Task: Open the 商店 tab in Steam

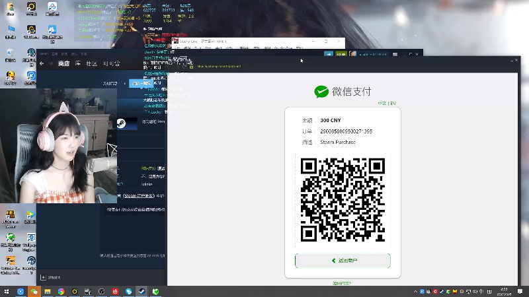Action: tap(63, 63)
